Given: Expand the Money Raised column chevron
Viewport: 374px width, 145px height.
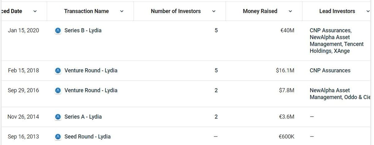Looking at the screenshot, I should click(290, 11).
